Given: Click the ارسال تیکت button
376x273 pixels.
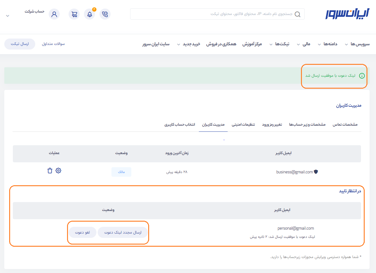Looking at the screenshot, I should pyautogui.click(x=20, y=44).
